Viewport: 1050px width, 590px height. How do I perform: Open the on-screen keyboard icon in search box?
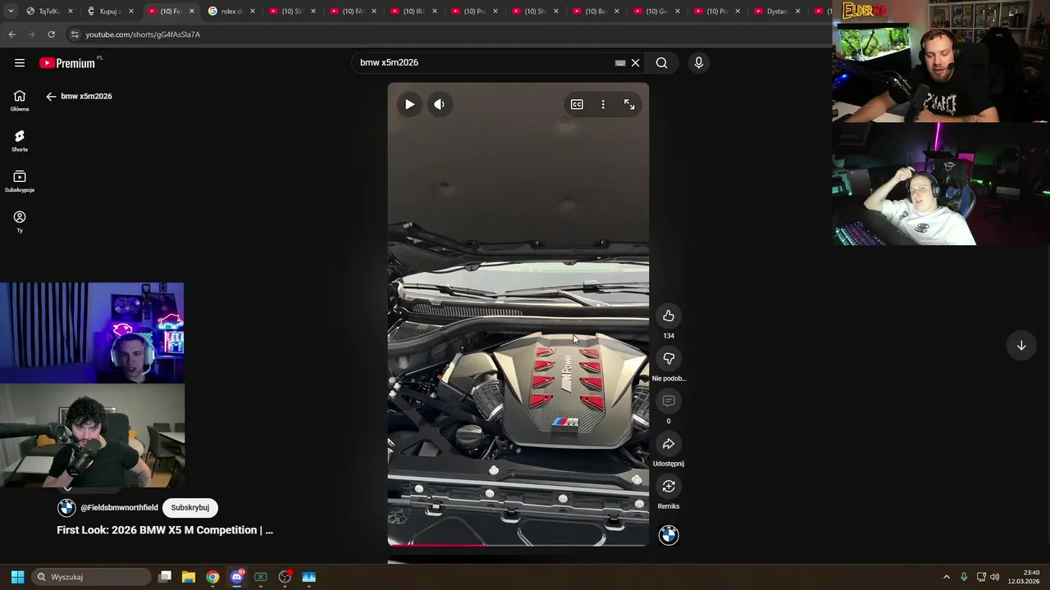pyautogui.click(x=620, y=62)
